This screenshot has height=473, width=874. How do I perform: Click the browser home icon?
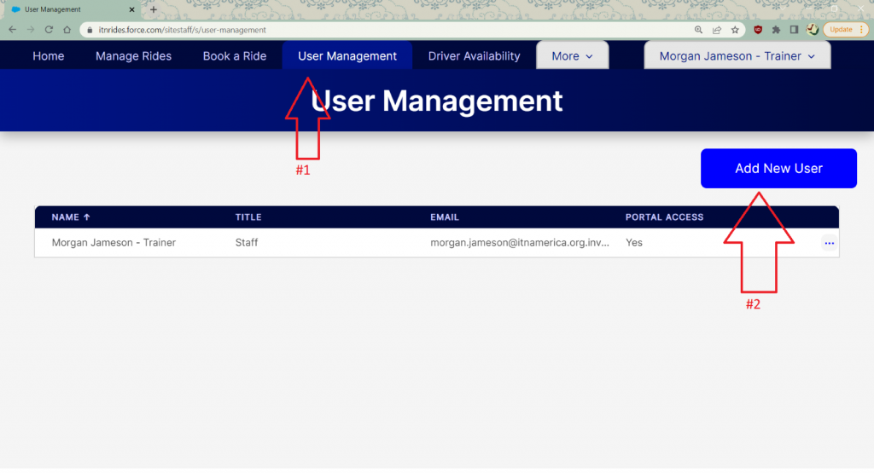tap(67, 29)
